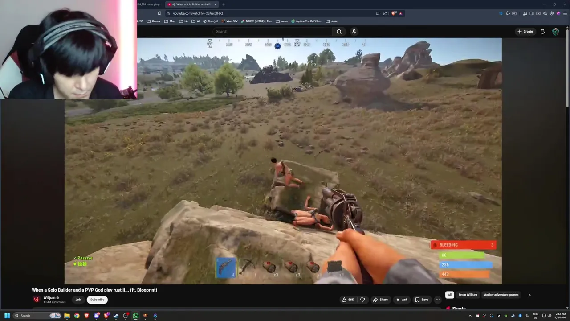Open Google Chrome from taskbar
570x321 pixels.
click(77, 316)
